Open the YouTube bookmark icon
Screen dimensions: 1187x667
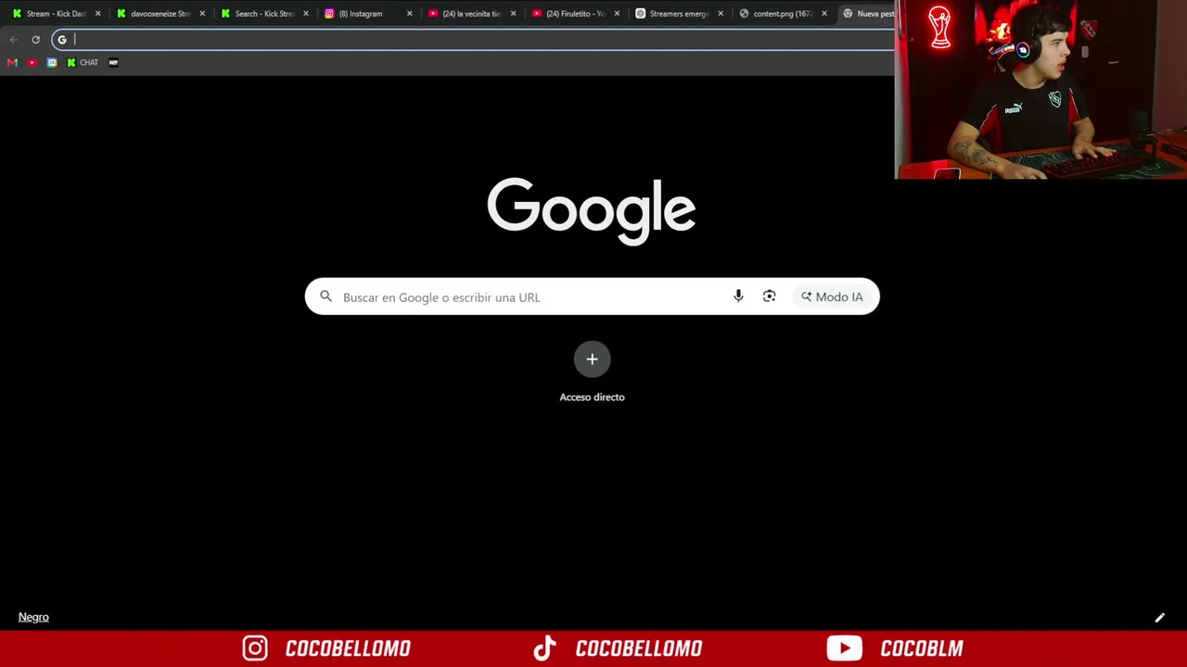pyautogui.click(x=32, y=63)
